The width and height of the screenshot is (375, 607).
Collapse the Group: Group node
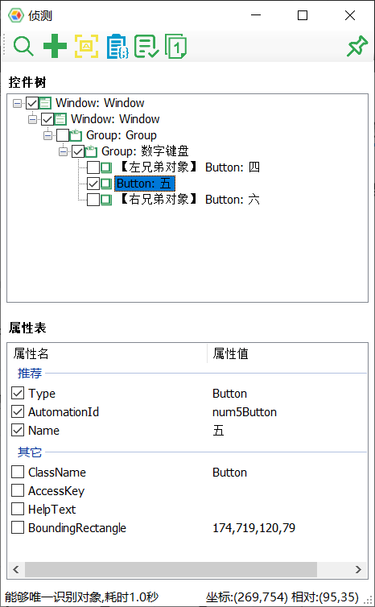pyautogui.click(x=48, y=135)
